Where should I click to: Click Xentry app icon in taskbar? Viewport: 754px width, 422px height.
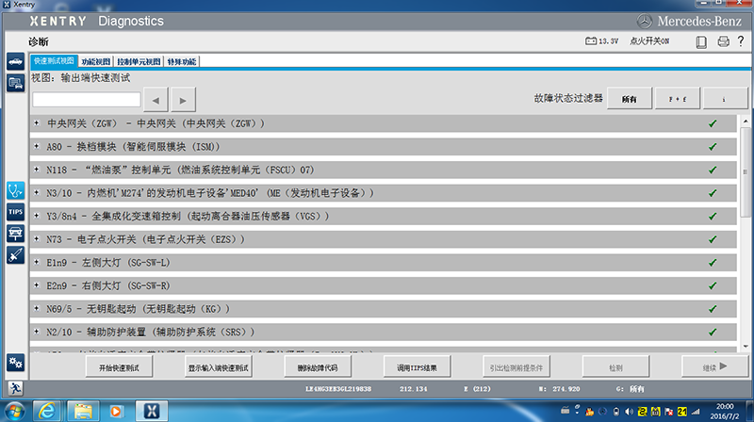click(152, 411)
